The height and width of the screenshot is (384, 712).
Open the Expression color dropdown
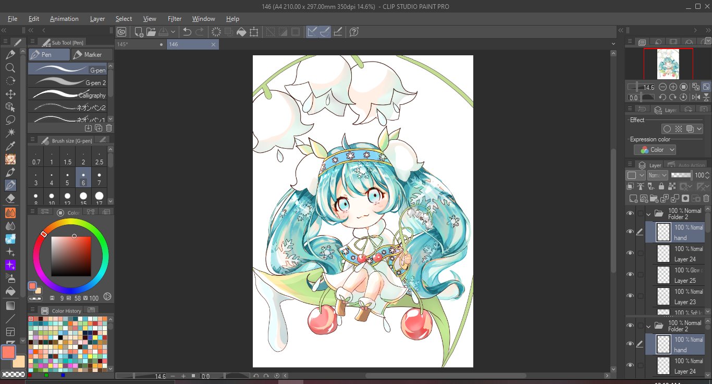tap(655, 150)
